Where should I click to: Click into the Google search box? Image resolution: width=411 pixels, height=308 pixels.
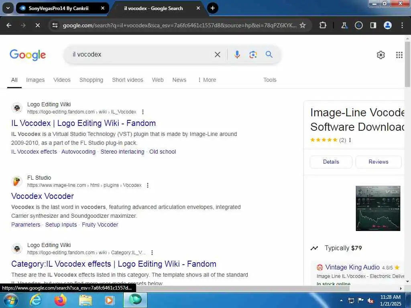[x=142, y=55]
